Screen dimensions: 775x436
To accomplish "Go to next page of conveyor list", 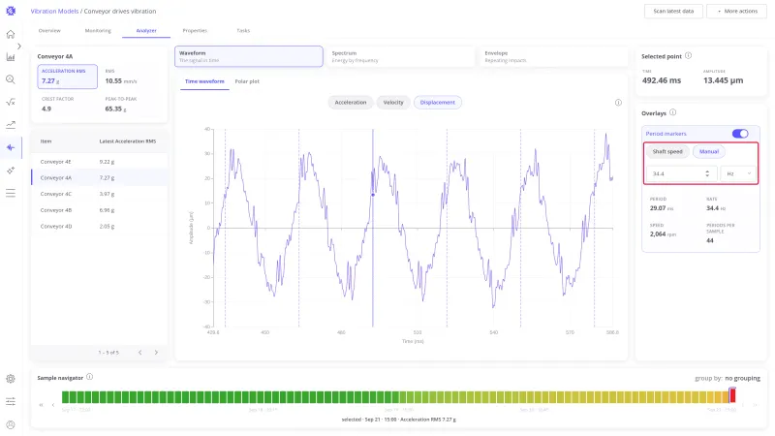I will pos(156,353).
